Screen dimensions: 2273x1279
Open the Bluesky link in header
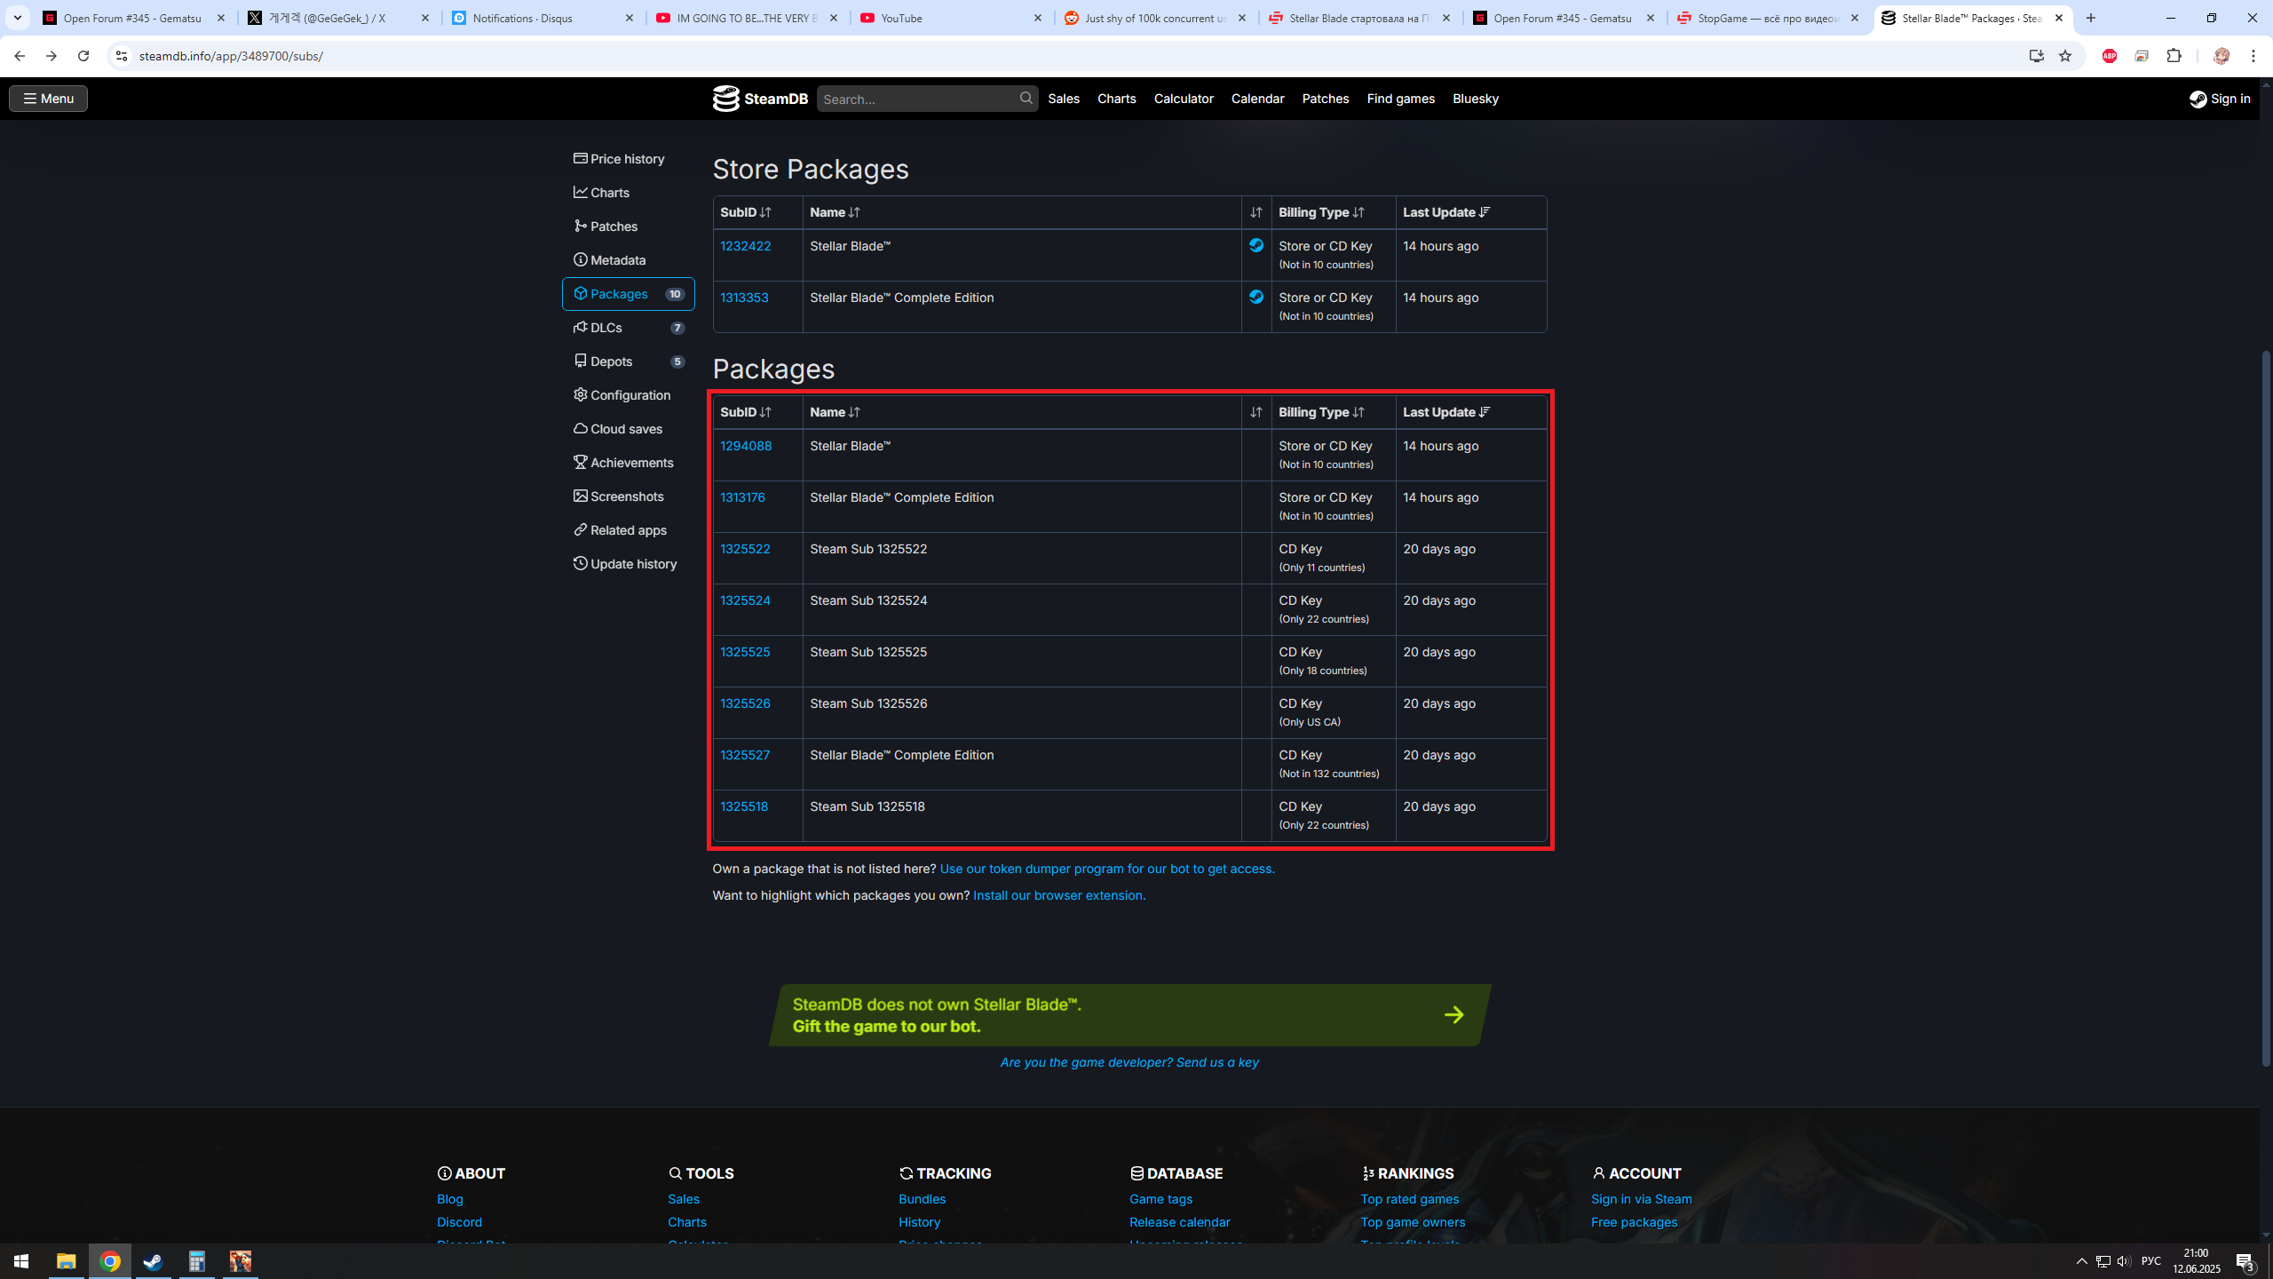point(1475,99)
